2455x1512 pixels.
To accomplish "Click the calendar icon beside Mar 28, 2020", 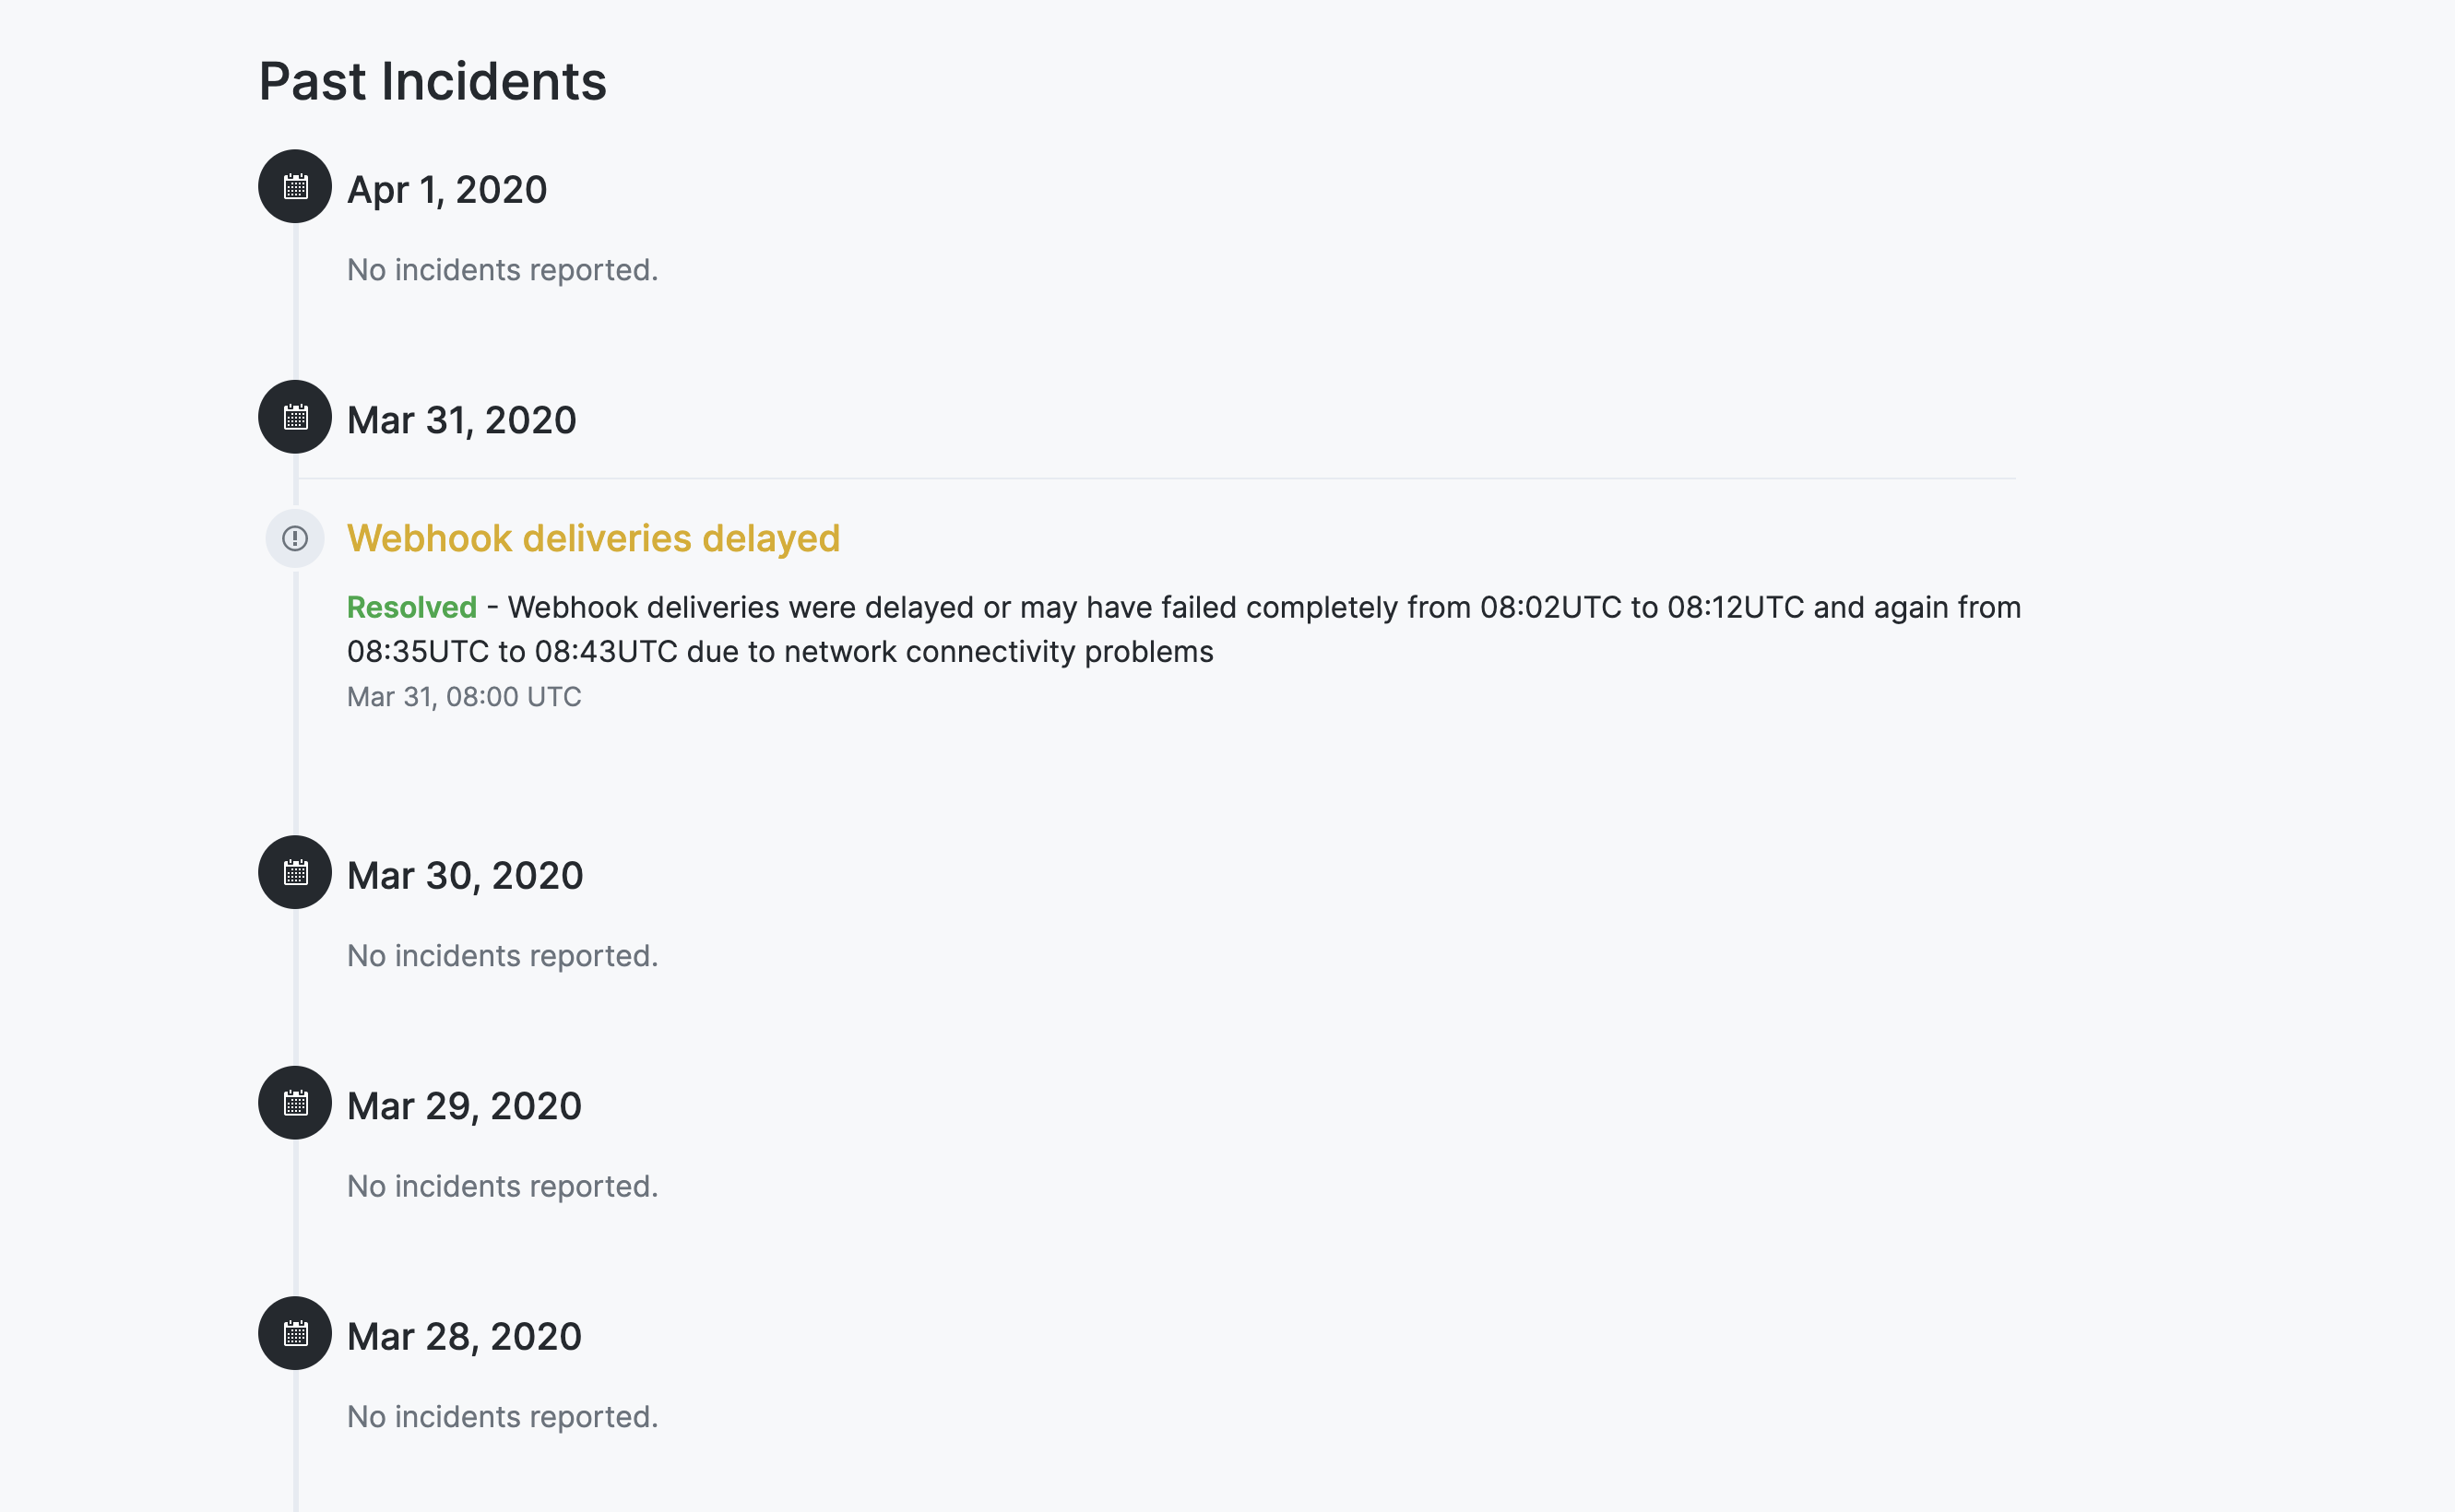I will 294,1334.
